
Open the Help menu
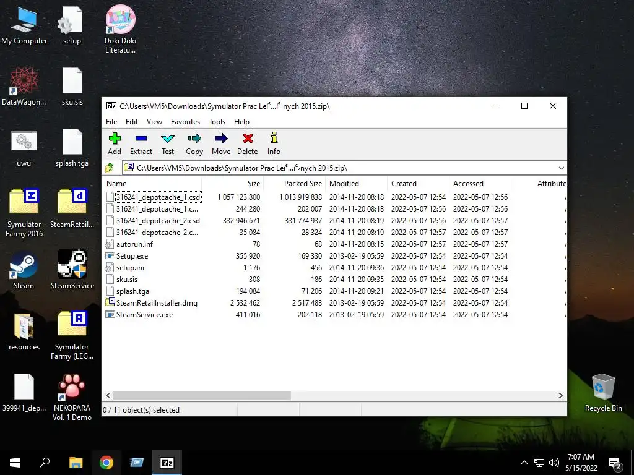(241, 122)
